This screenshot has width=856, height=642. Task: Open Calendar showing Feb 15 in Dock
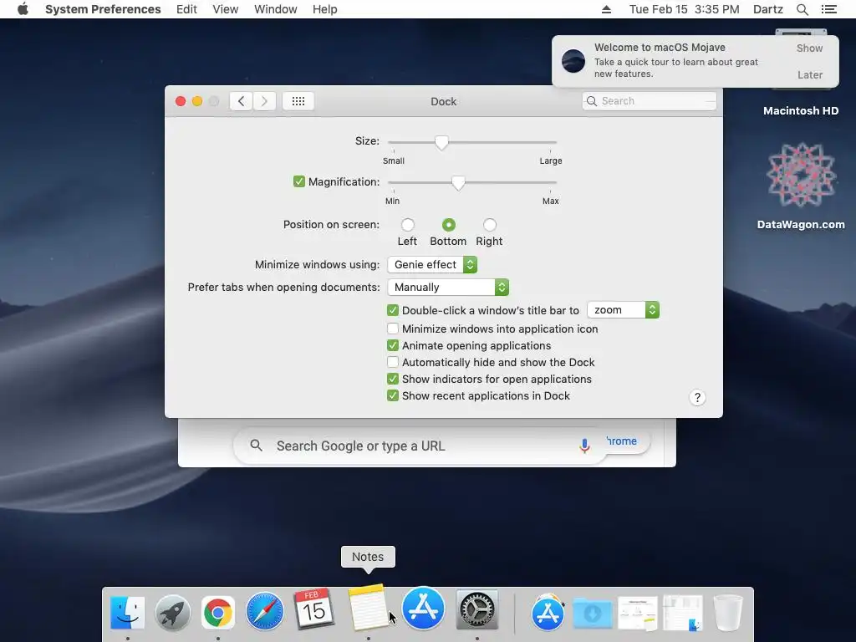(x=313, y=609)
